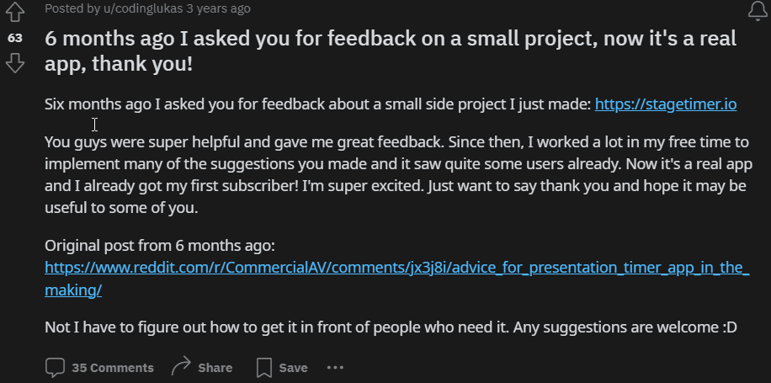Click the bookmark Save icon
This screenshot has width=771, height=383.
[x=264, y=368]
